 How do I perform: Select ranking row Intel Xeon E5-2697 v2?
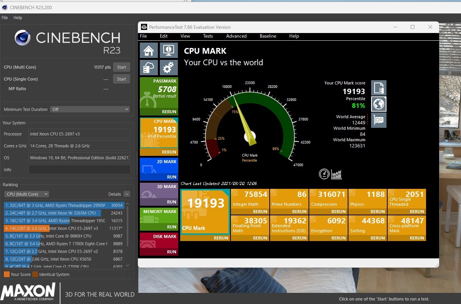point(64,251)
